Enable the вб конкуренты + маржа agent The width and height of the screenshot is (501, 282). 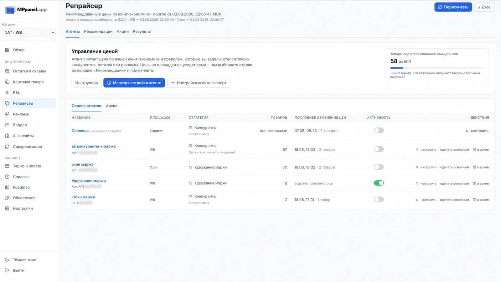(x=379, y=149)
